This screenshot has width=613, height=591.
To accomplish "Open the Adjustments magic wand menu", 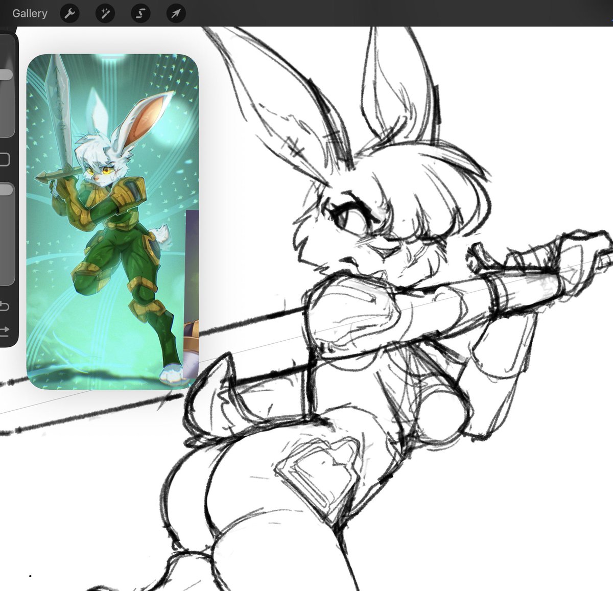I will pyautogui.click(x=105, y=13).
